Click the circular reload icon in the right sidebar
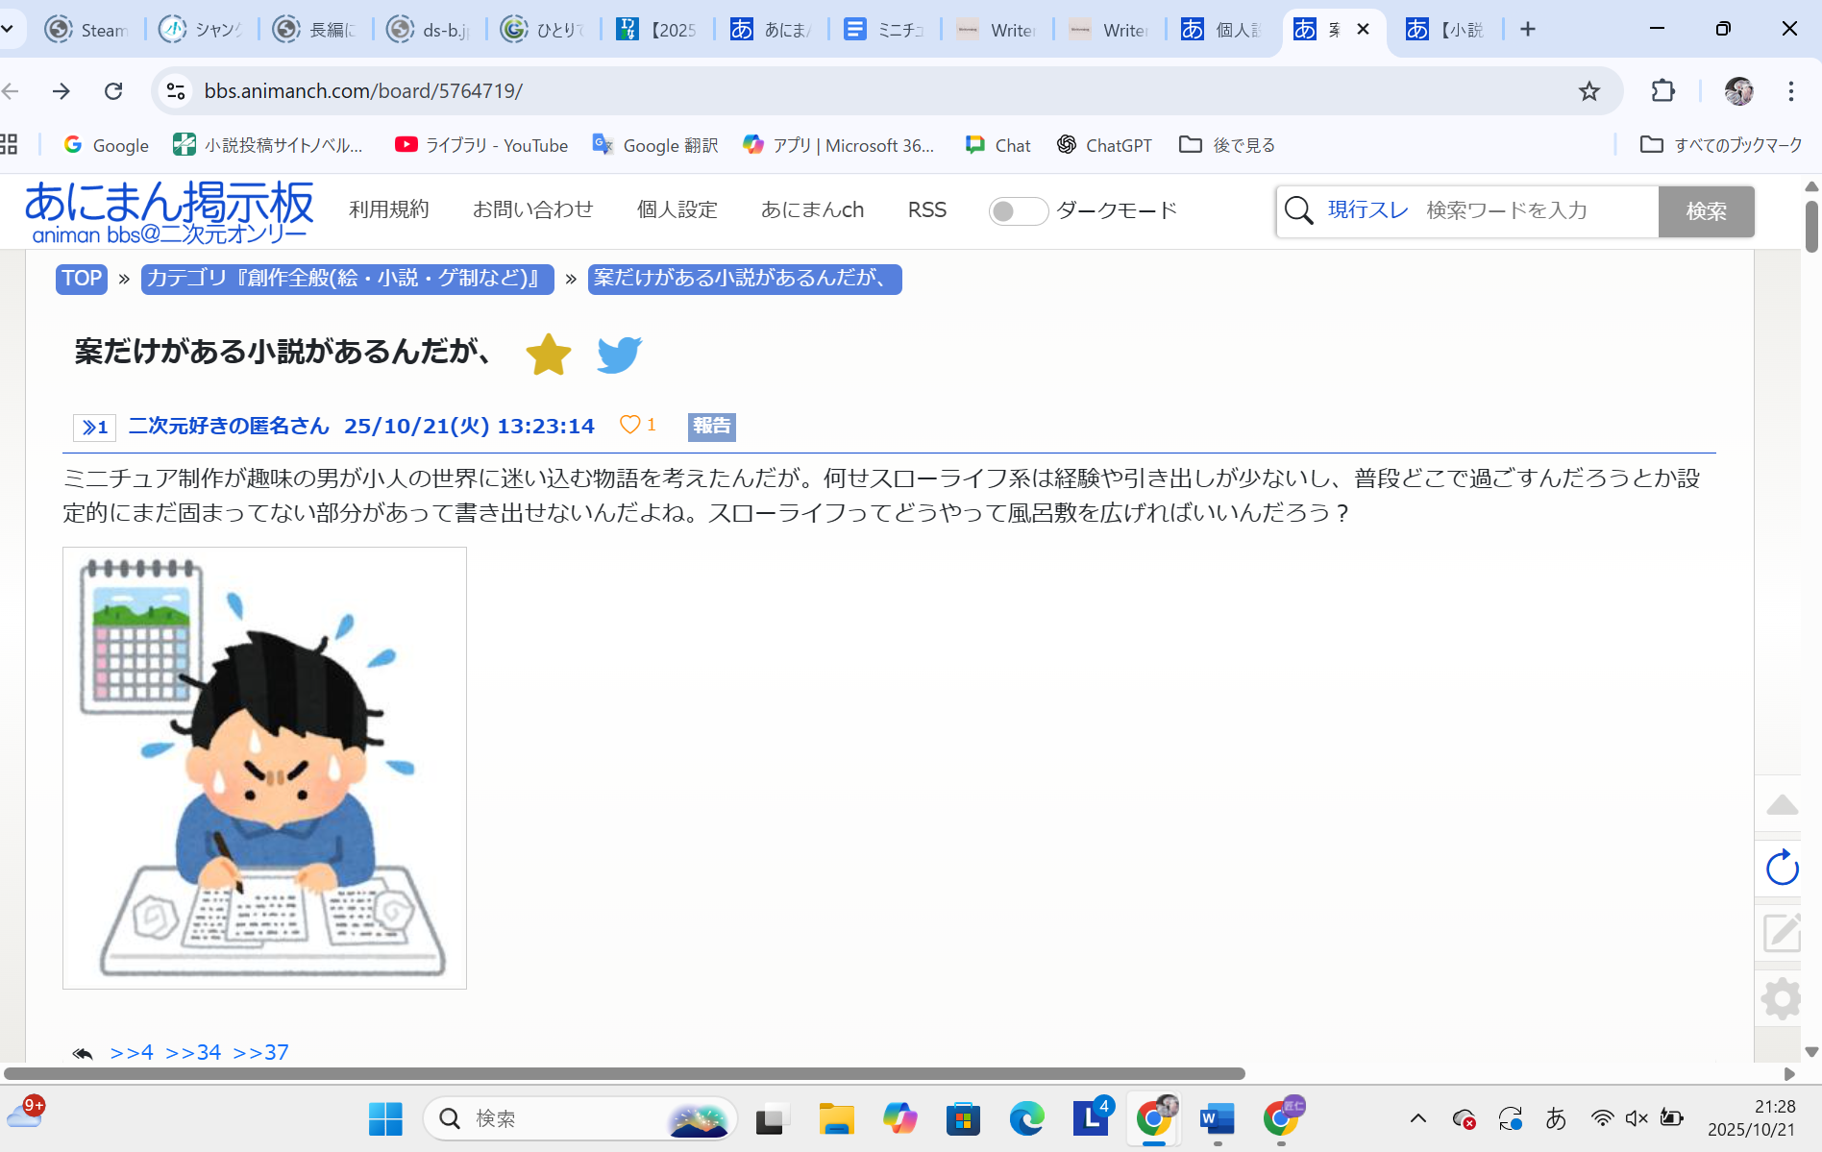 click(1782, 868)
